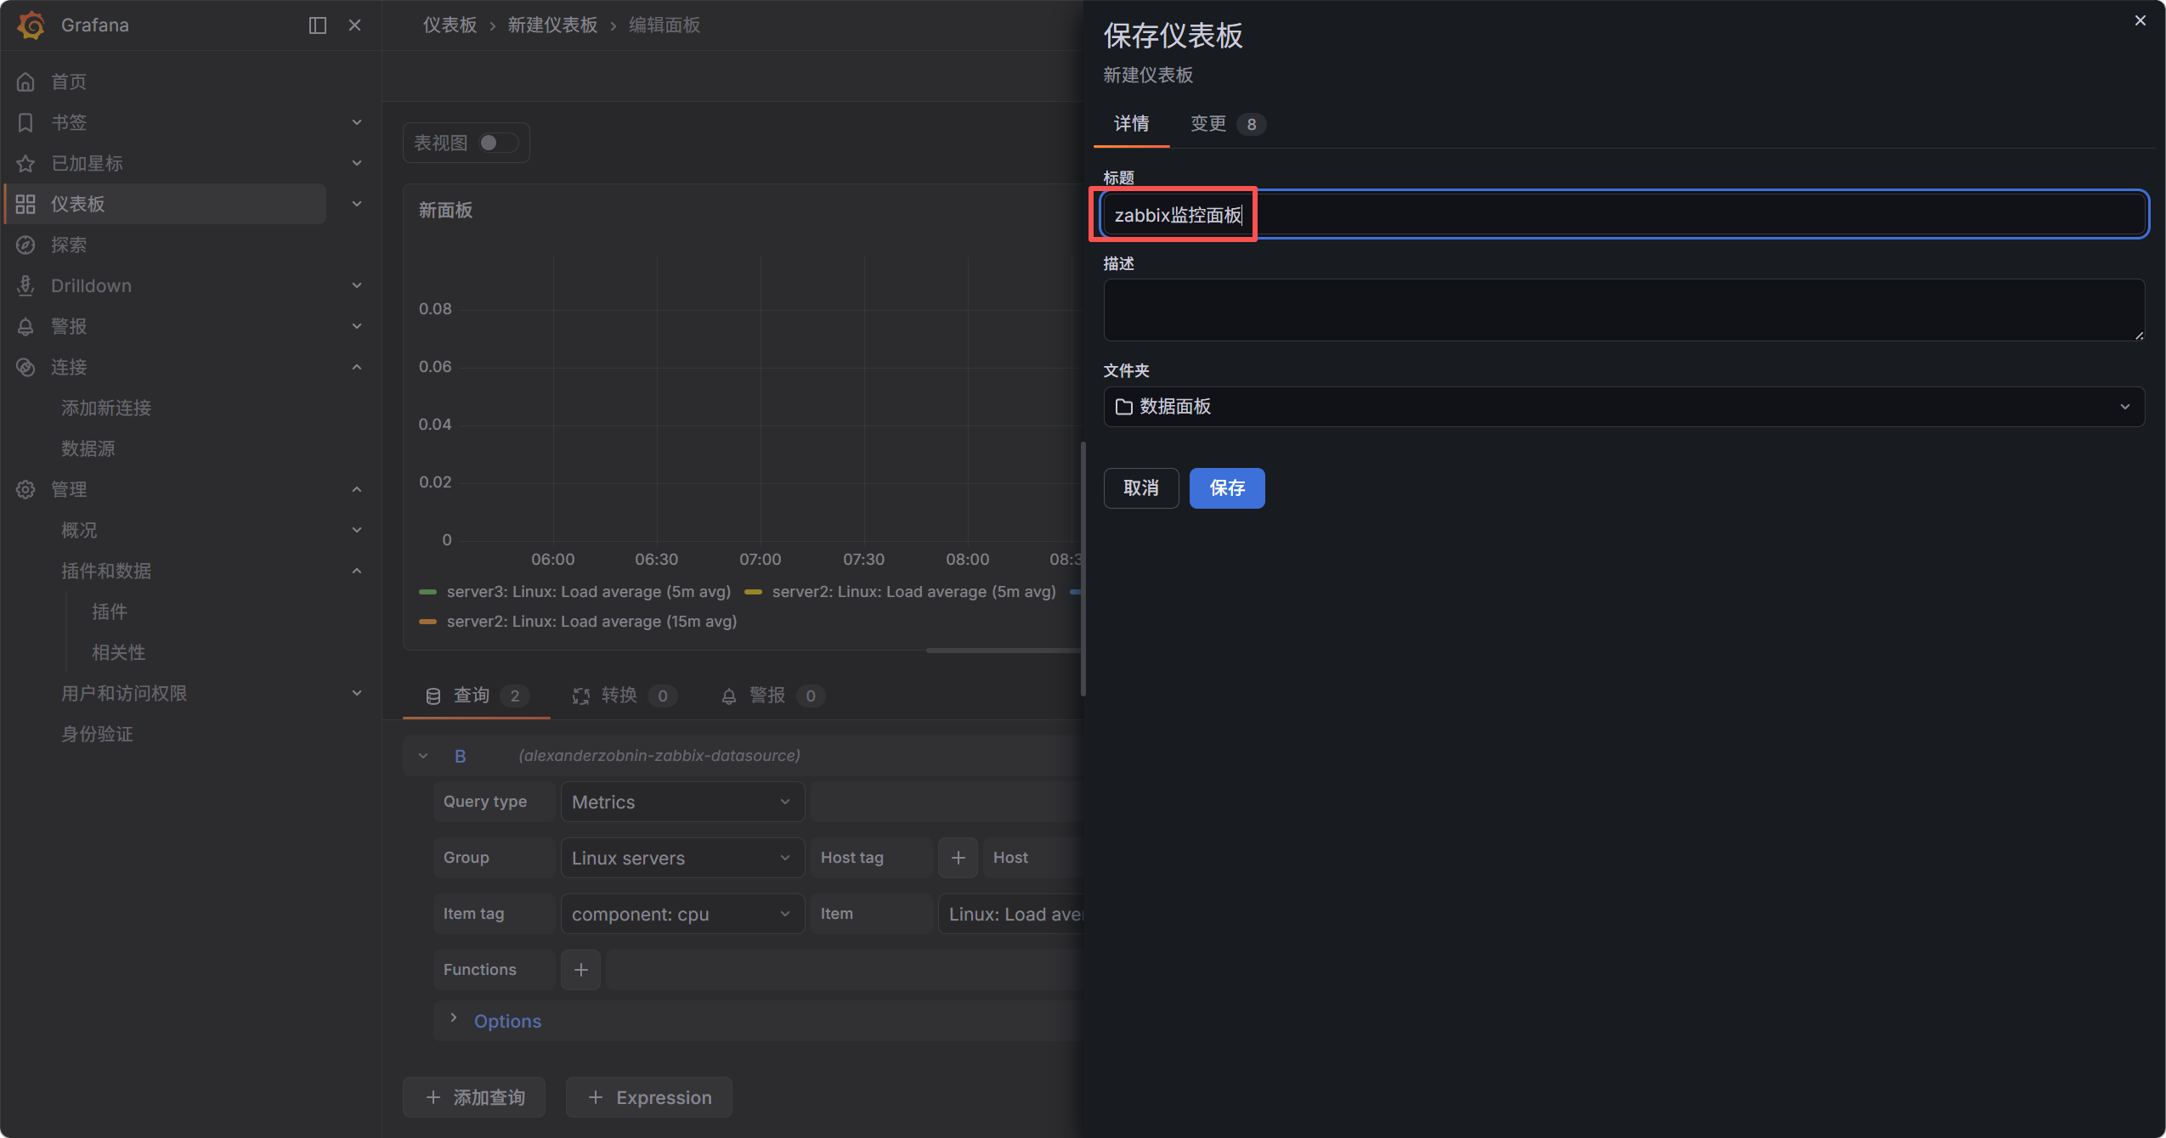Click the 标题 title input field
The width and height of the screenshot is (2166, 1138).
point(1624,215)
